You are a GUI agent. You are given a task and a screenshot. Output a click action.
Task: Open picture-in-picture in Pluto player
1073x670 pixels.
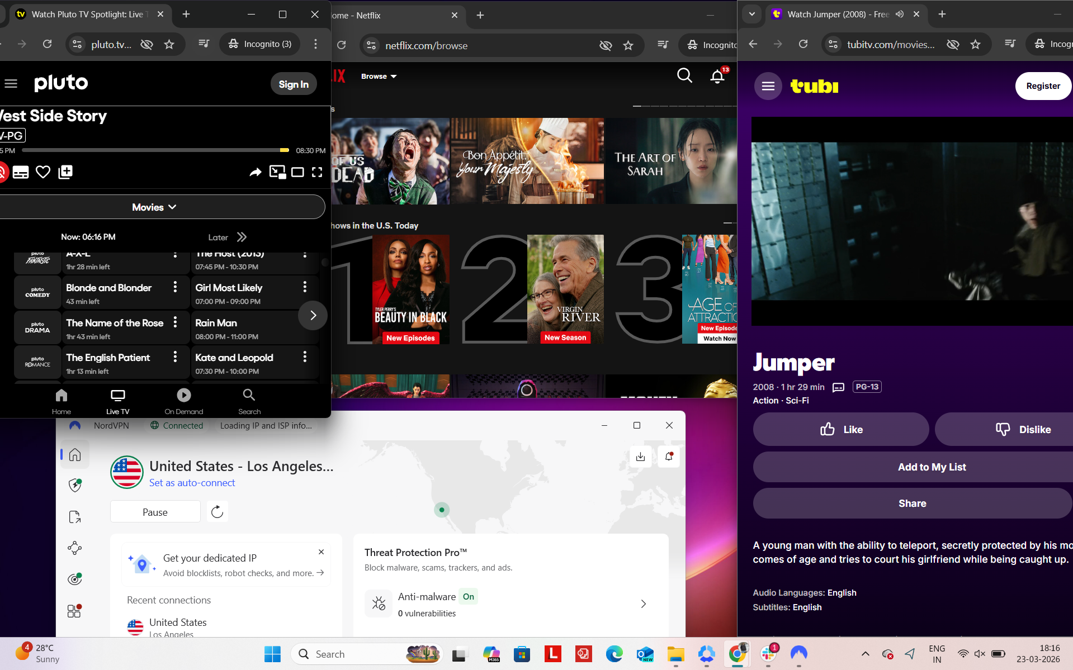(277, 172)
